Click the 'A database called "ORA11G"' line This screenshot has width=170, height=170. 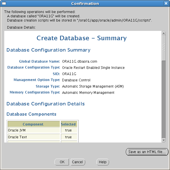44,16
